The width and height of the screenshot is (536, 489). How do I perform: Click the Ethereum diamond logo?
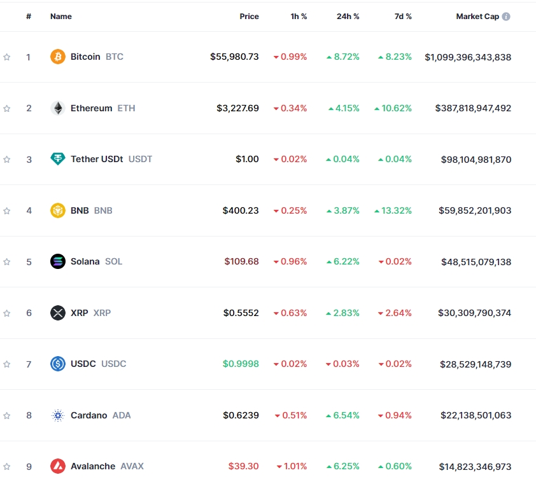(57, 108)
